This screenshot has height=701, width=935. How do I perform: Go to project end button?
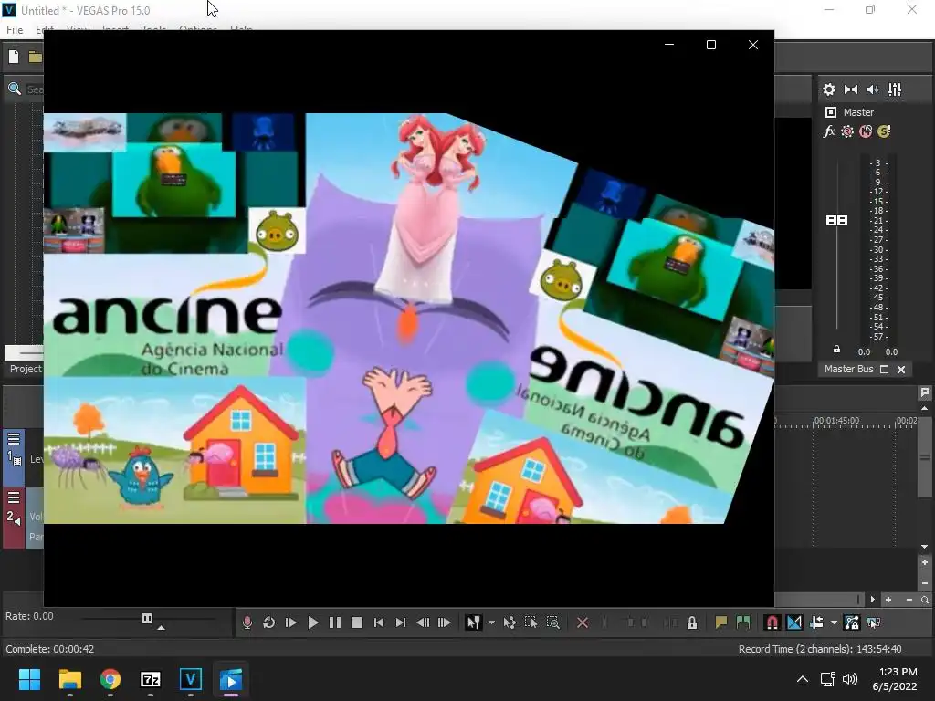point(401,623)
